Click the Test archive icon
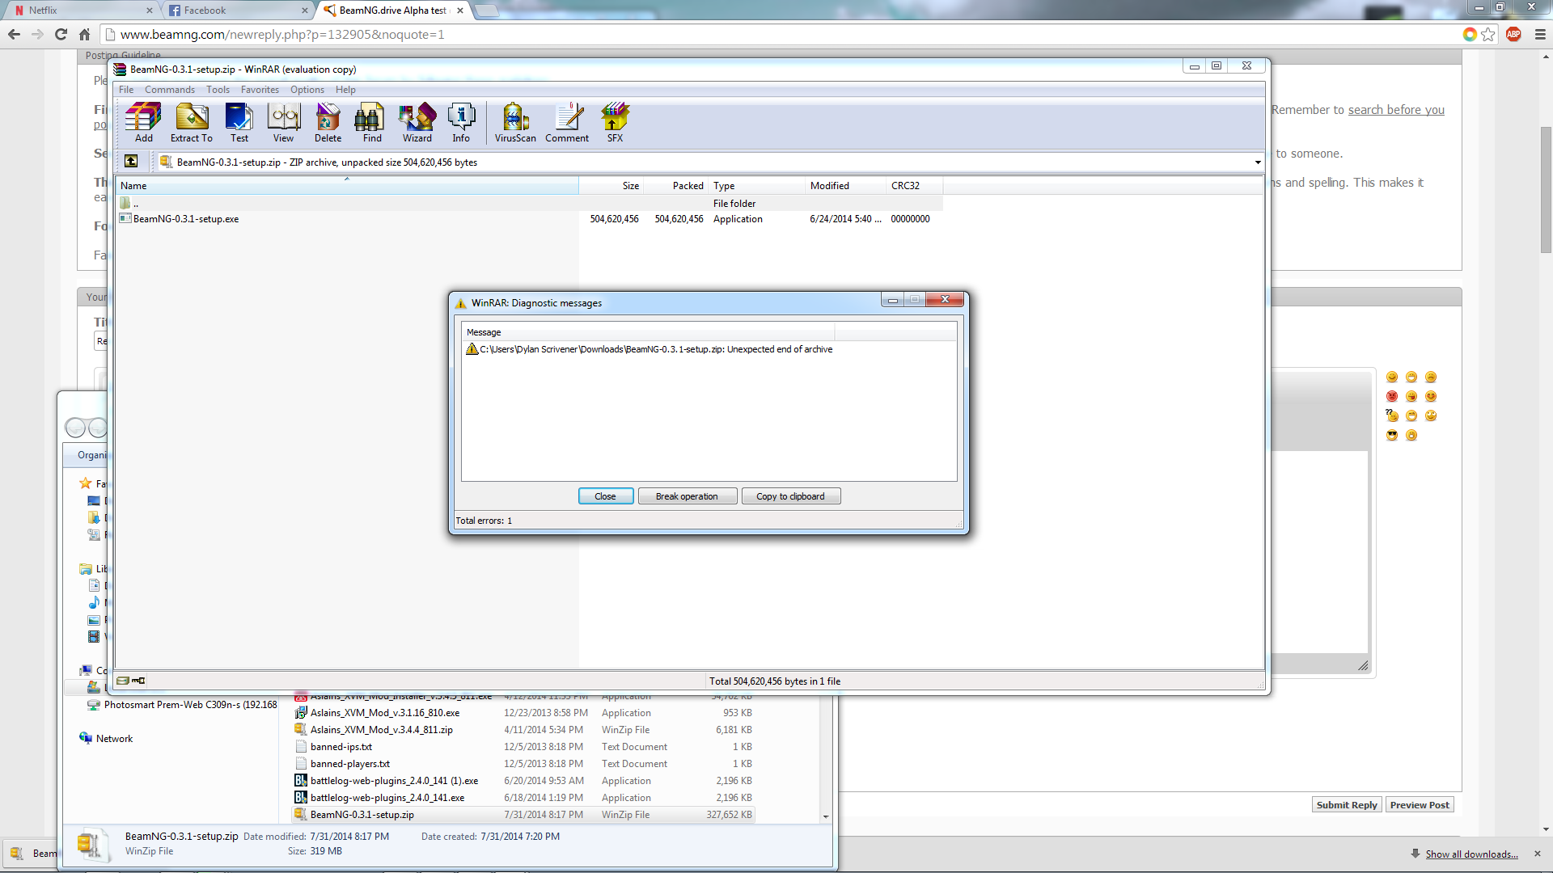The image size is (1553, 873). 239,123
